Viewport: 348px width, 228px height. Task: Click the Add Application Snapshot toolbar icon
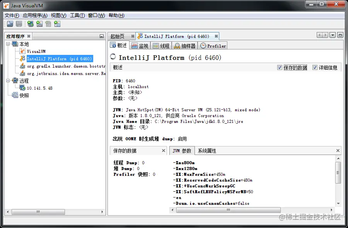coord(57,24)
